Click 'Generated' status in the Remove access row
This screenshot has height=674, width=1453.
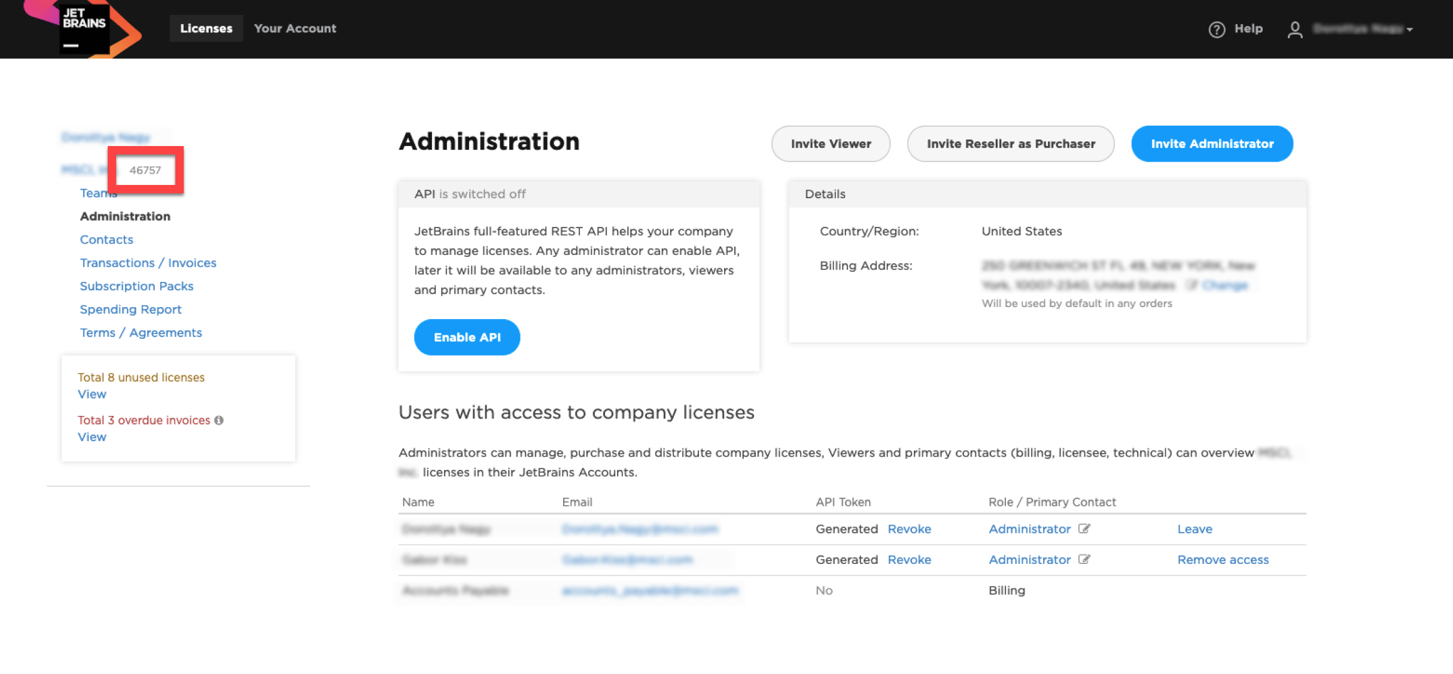[847, 559]
